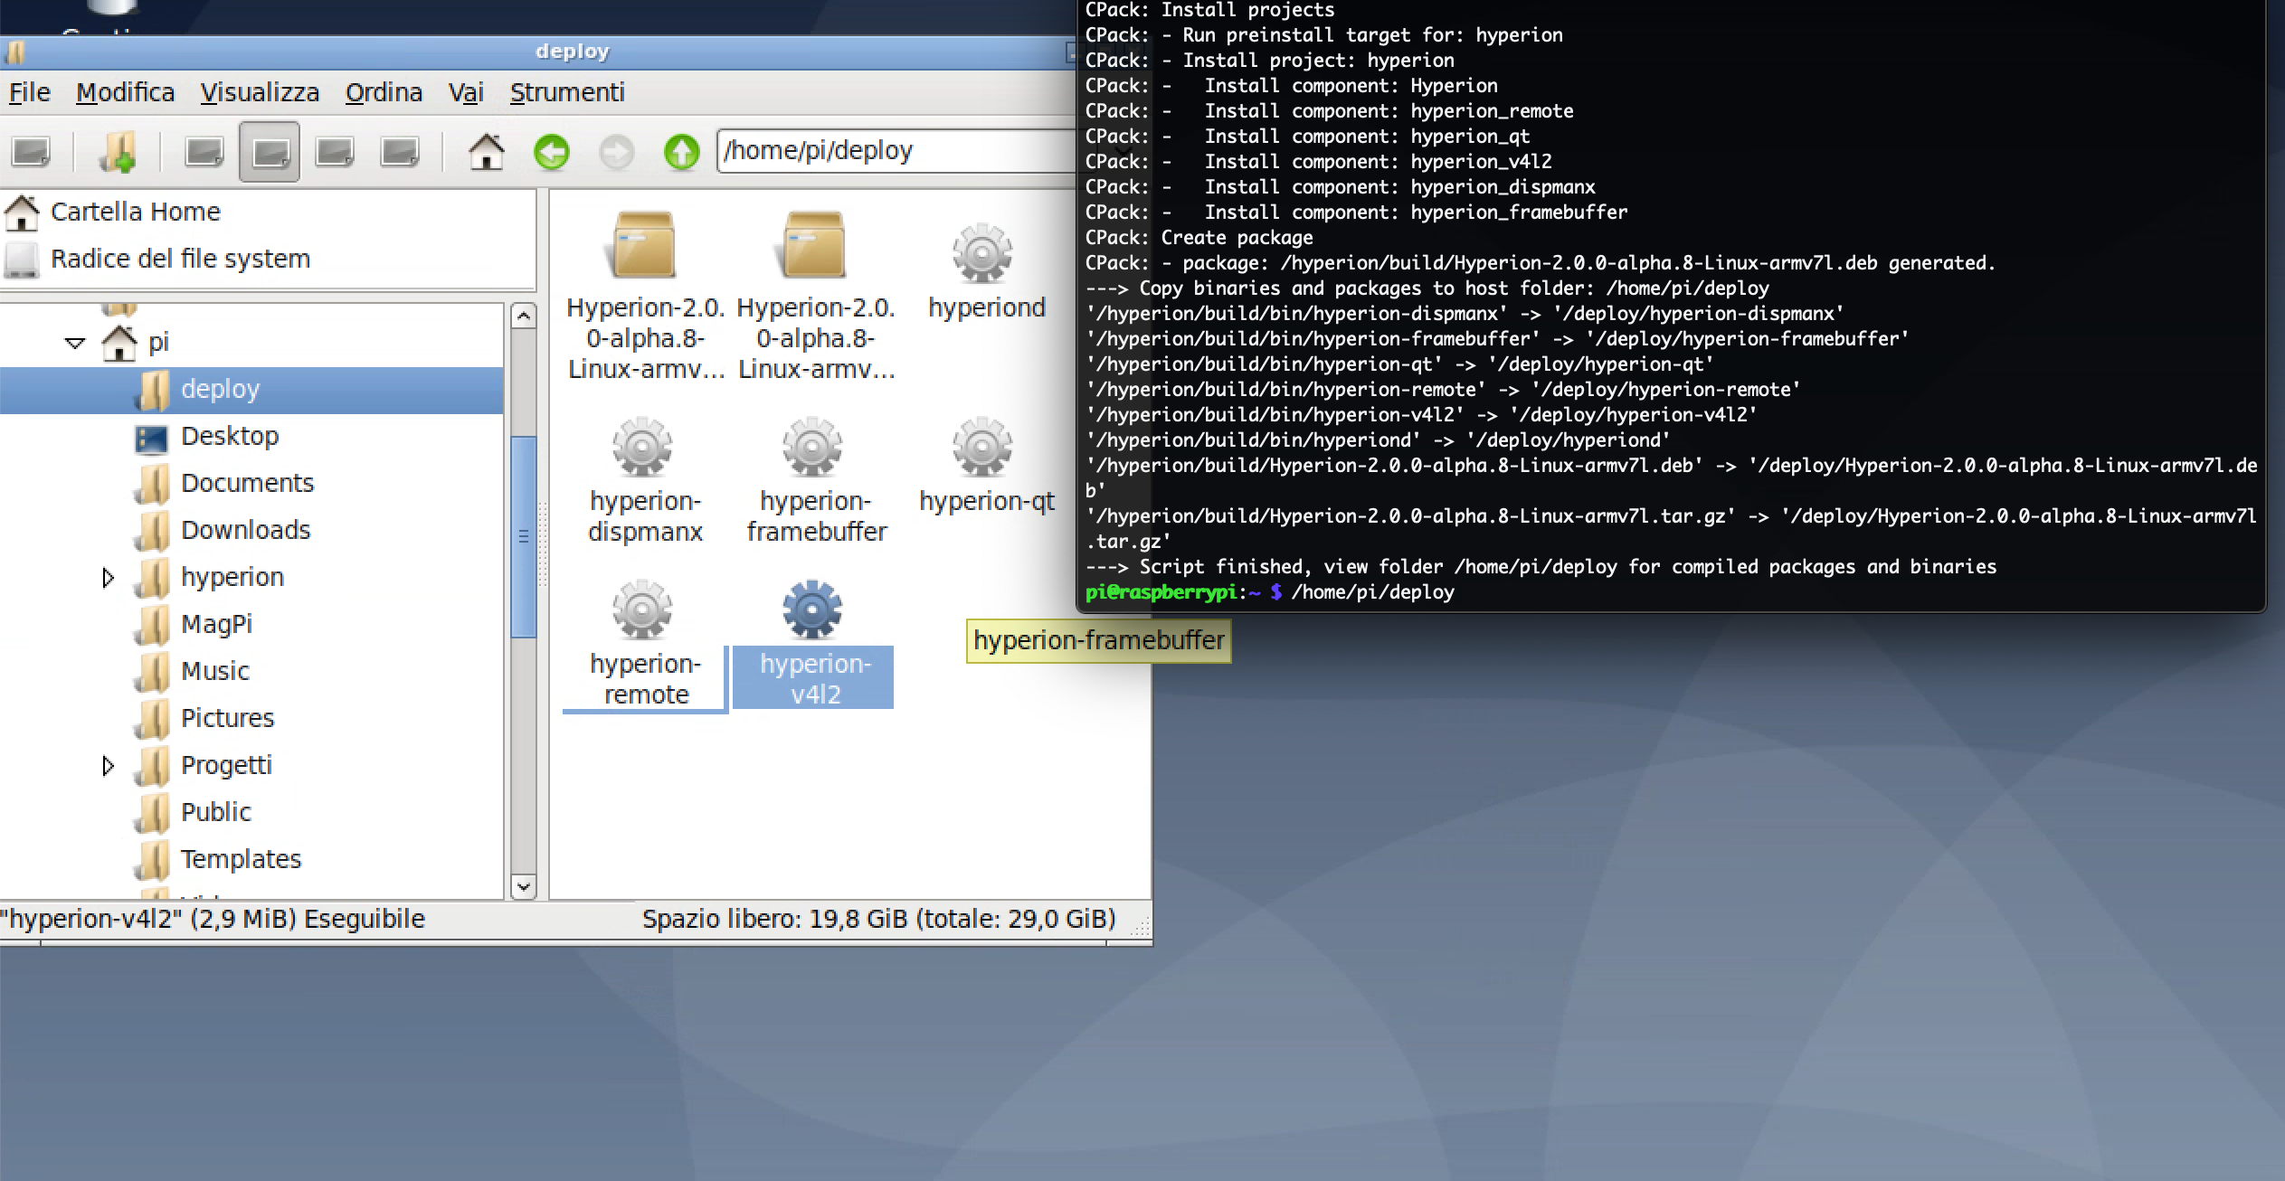
Task: Open the Vai menu
Action: [x=466, y=92]
